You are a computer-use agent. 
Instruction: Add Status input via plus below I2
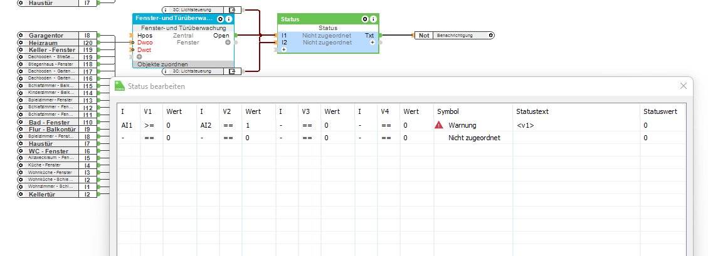click(x=283, y=49)
